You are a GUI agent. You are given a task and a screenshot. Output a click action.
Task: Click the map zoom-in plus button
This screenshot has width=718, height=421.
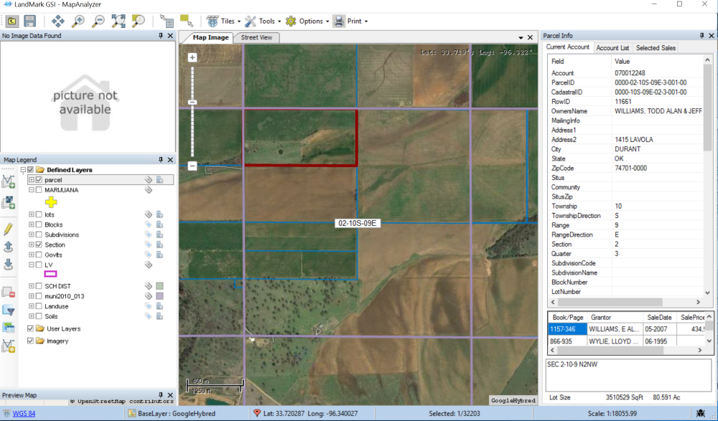click(192, 57)
